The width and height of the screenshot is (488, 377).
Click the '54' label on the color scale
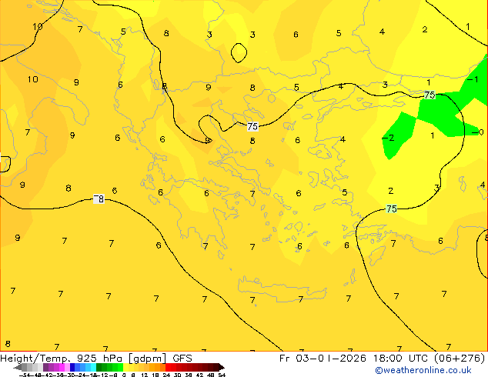click(222, 375)
